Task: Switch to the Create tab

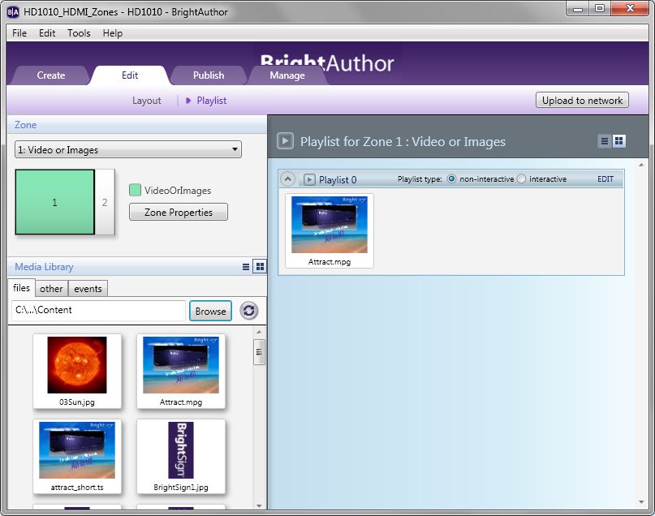Action: click(51, 75)
